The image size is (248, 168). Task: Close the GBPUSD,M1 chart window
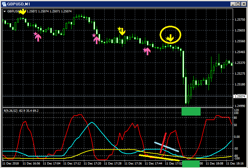pos(244,4)
